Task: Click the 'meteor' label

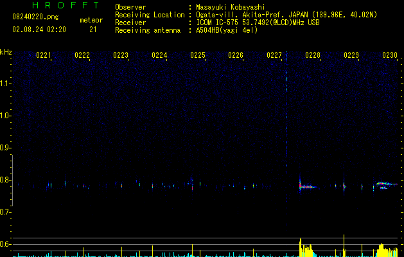Action: coord(91,20)
